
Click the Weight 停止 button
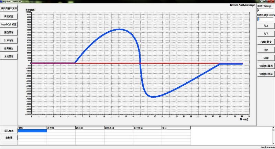click(x=266, y=74)
